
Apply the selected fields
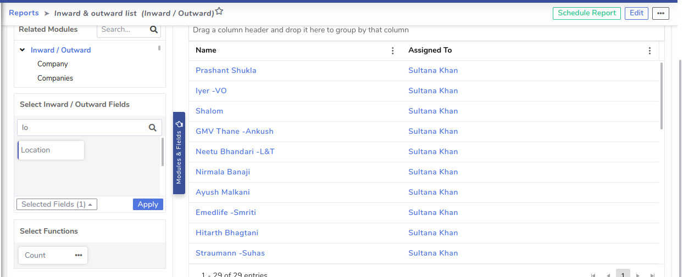pos(148,205)
